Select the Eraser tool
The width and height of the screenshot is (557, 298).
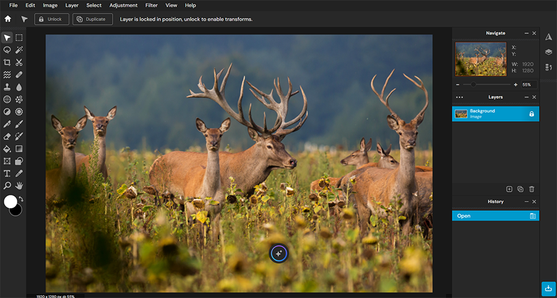[x=7, y=136]
